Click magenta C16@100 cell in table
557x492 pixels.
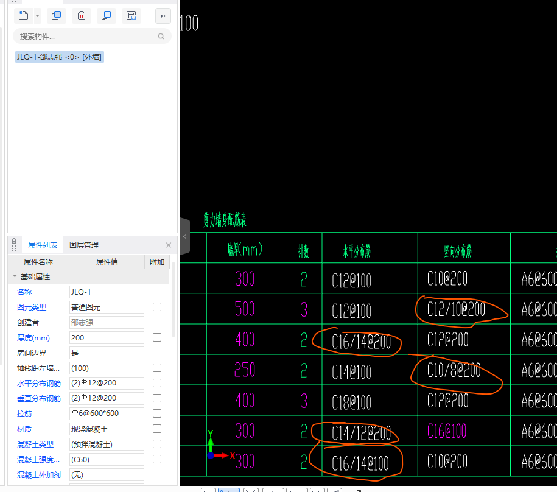[447, 431]
